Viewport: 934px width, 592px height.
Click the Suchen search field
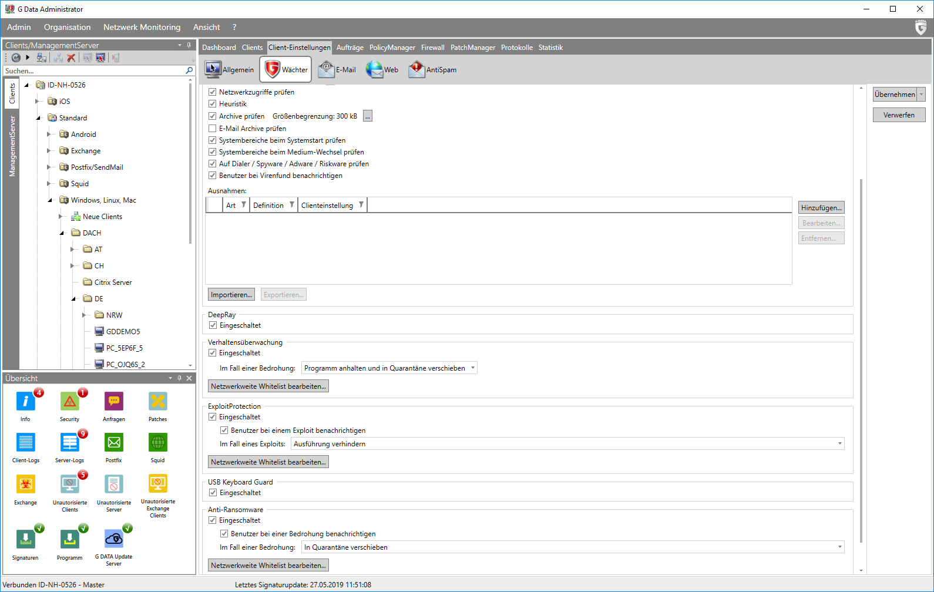pos(94,70)
